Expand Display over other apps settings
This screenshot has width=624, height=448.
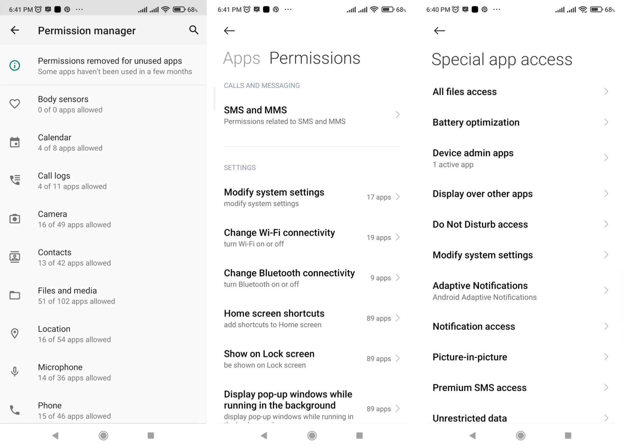pos(520,193)
